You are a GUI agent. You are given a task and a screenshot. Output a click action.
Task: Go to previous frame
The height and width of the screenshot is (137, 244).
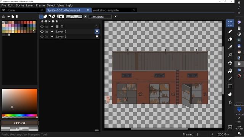pyautogui.click(x=45, y=21)
